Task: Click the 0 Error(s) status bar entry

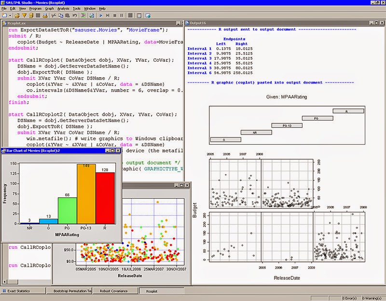Action: [x=350, y=298]
